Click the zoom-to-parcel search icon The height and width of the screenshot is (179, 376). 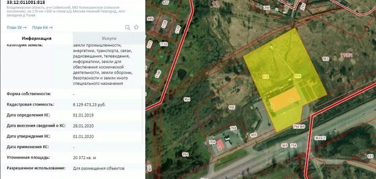pyautogui.click(x=128, y=27)
